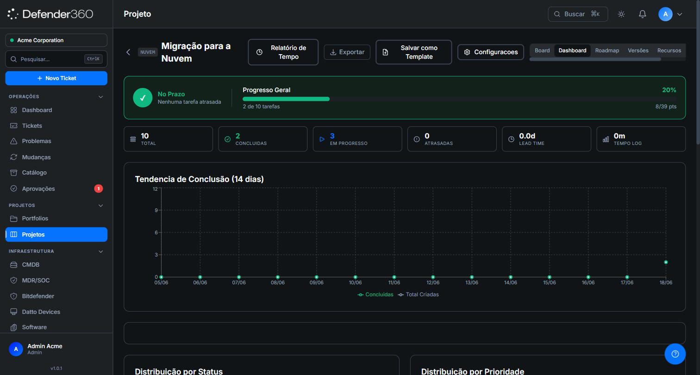Click the 20% progress value
700x375 pixels.
coord(669,90)
